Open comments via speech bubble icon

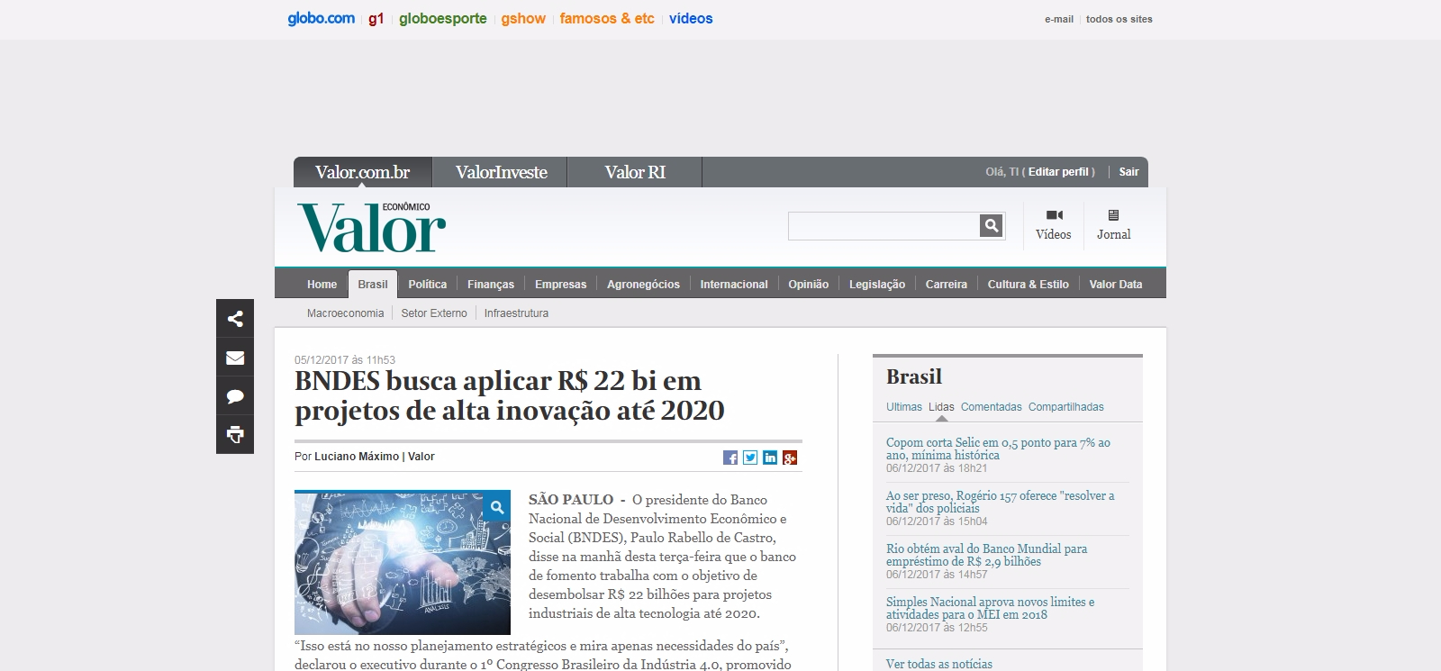pos(235,396)
